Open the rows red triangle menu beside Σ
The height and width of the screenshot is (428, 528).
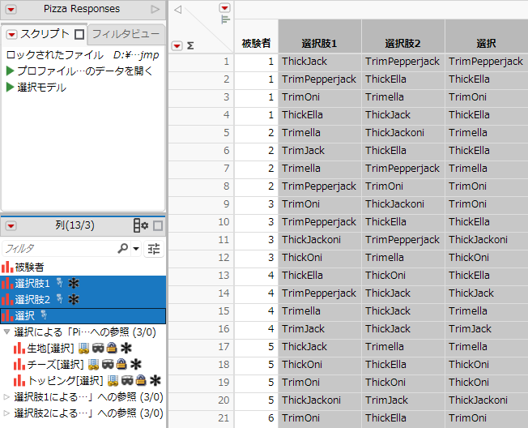pyautogui.click(x=177, y=45)
